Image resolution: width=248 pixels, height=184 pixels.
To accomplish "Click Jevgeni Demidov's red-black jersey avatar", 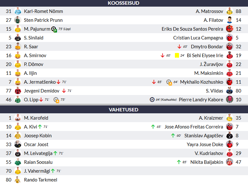I will [x=18, y=91].
